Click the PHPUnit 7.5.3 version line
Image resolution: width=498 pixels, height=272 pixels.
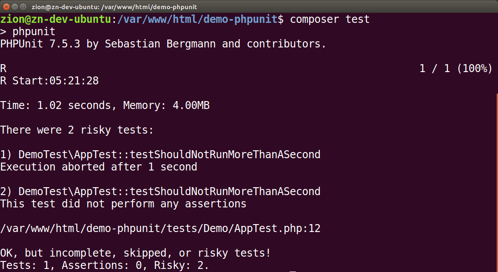163,44
